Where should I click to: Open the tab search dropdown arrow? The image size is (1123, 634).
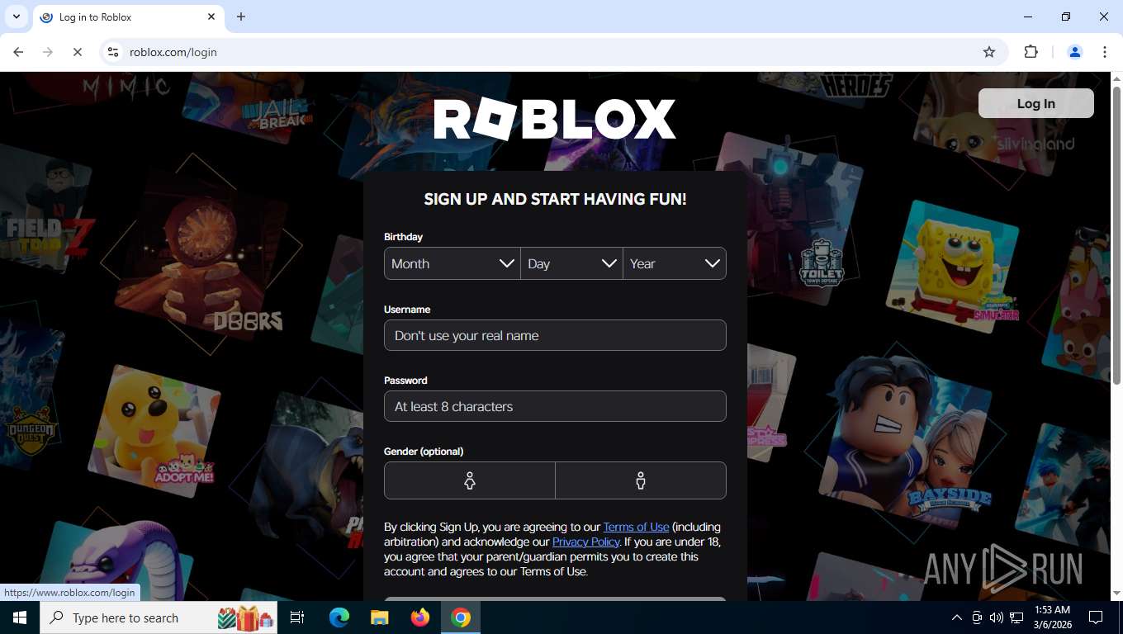17,17
